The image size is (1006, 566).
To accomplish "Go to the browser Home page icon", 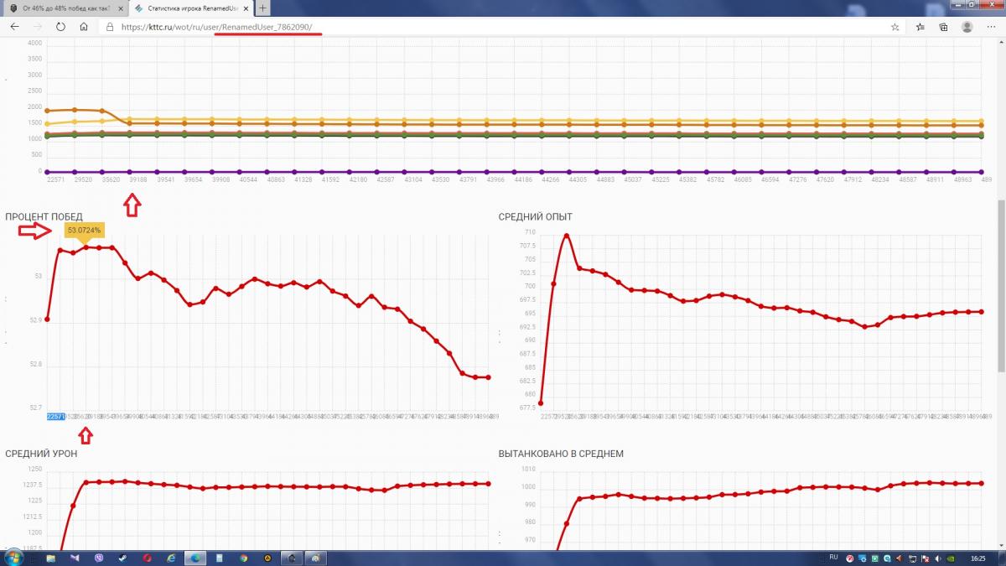I will click(84, 26).
